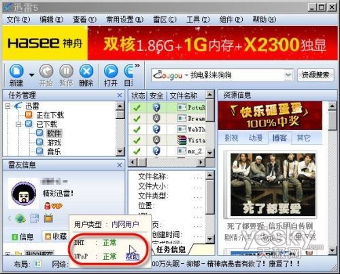Open the dropdown arrow next to 新建

coord(31,75)
